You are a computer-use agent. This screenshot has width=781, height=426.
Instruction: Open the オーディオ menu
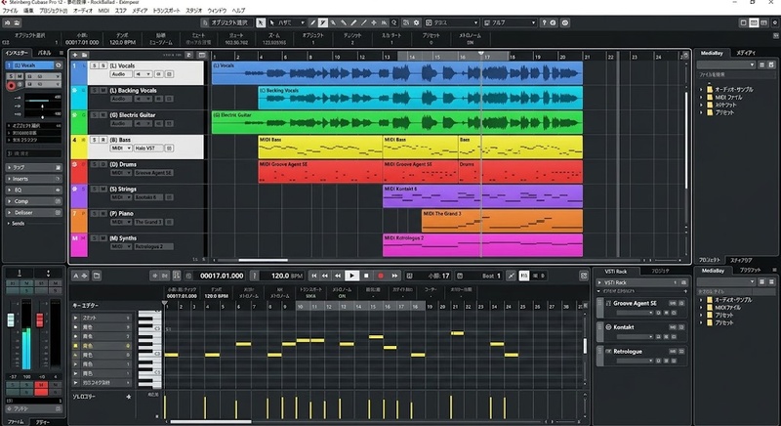click(x=83, y=11)
